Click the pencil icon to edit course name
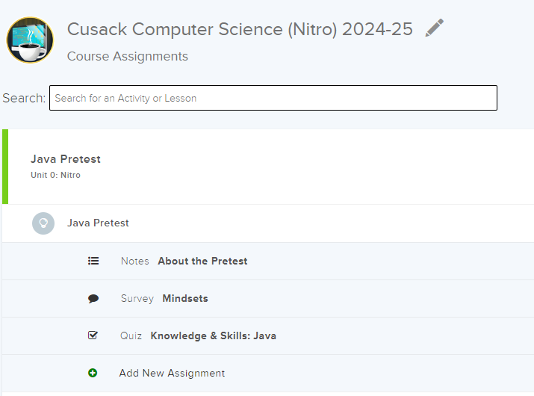Screen dimensions: 534x396 pos(435,28)
